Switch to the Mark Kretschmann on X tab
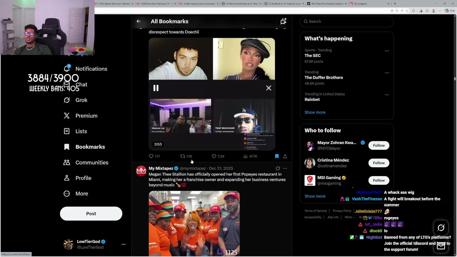Screen dimensions: 457x257 (x=241, y=4)
